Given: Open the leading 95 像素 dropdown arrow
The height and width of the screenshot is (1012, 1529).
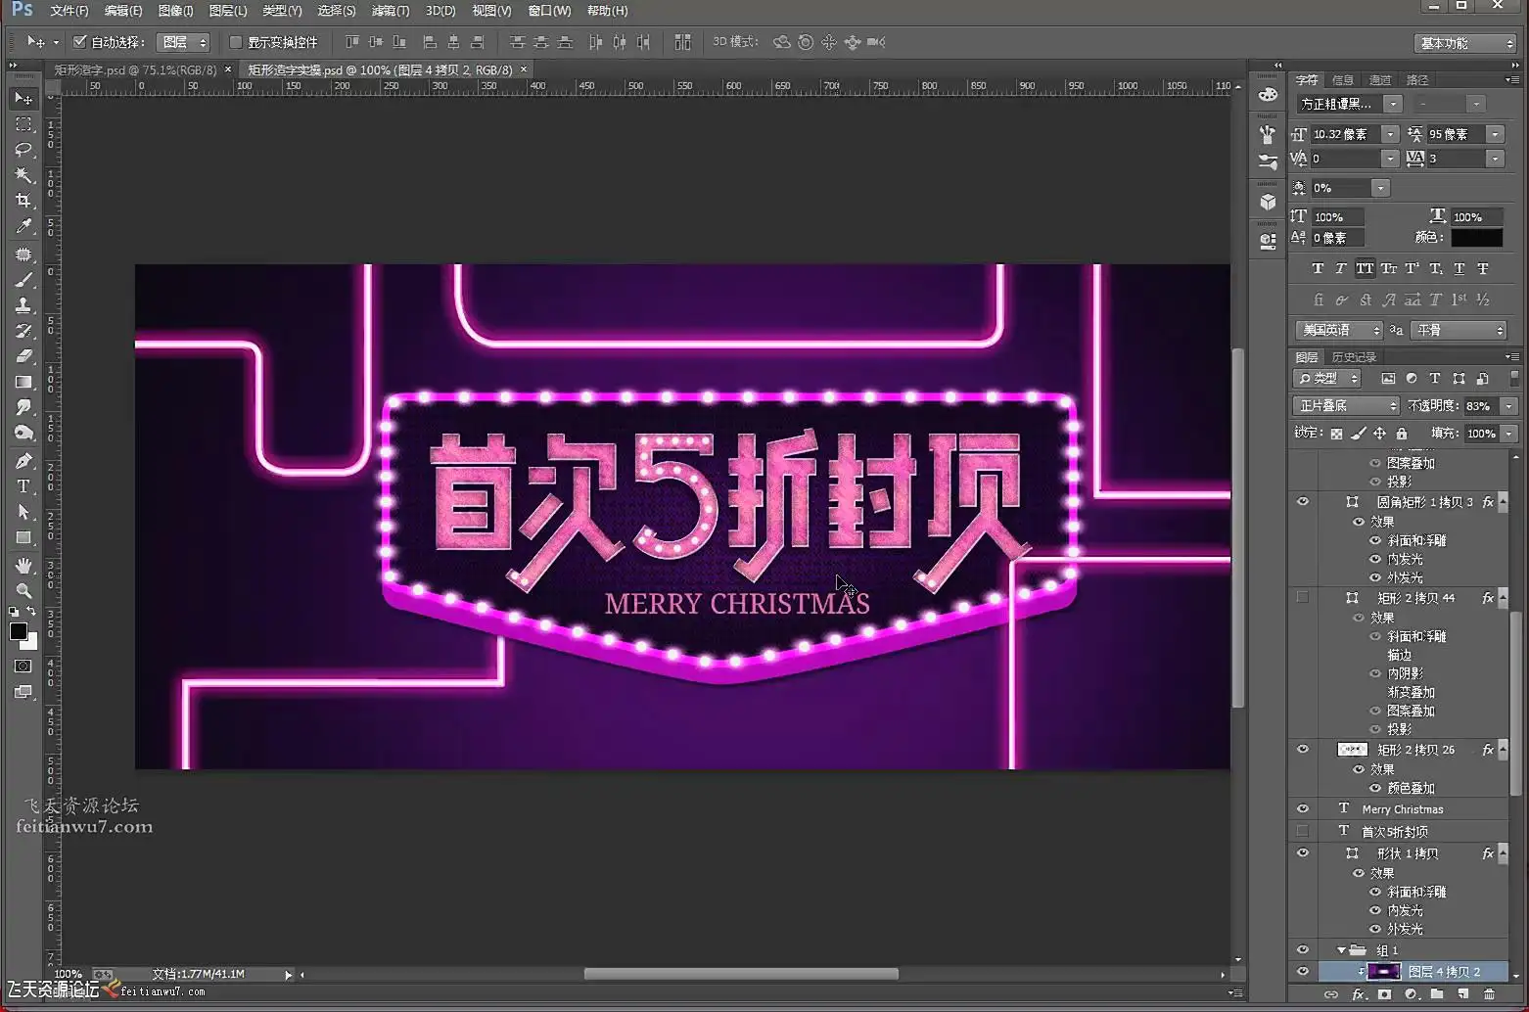Looking at the screenshot, I should [x=1495, y=134].
